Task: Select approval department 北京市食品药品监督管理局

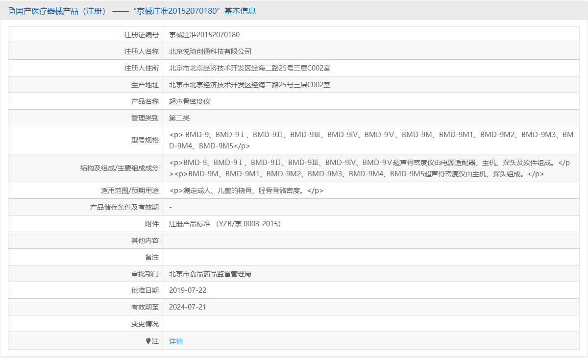Action: [210, 274]
